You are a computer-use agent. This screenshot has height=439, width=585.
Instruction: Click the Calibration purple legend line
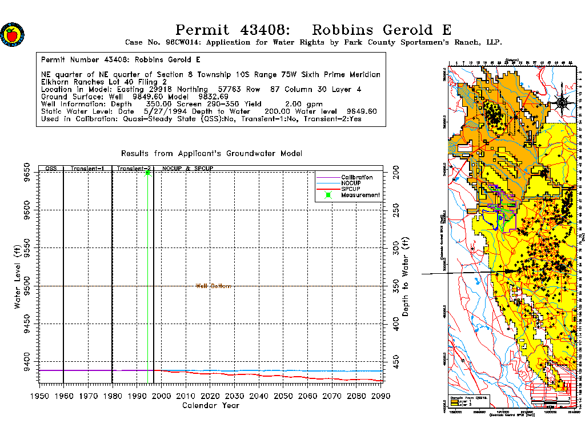coord(328,177)
